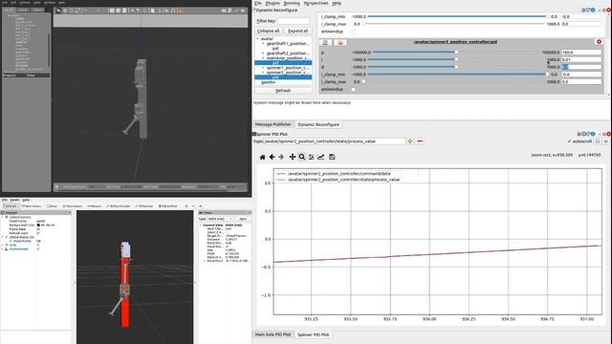This screenshot has width=612, height=344.
Task: Click plot Topic input field
Action: coord(335,141)
